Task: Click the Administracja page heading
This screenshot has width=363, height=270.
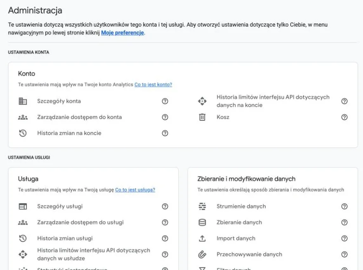Action: [x=35, y=11]
